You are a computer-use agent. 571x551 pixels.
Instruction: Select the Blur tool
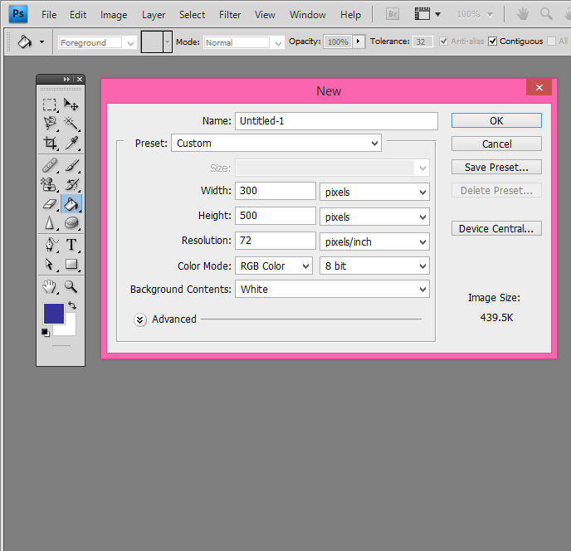click(x=50, y=223)
